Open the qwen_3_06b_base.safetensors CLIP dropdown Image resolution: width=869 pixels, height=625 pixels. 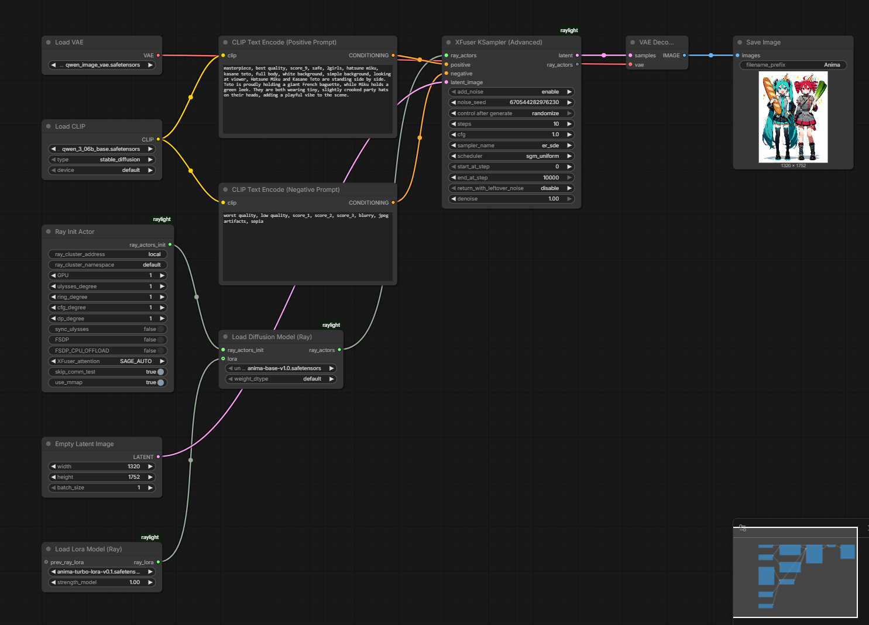tap(102, 149)
